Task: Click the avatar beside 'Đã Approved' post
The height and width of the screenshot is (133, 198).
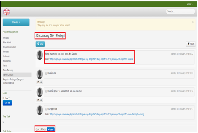Action: [x=40, y=111]
